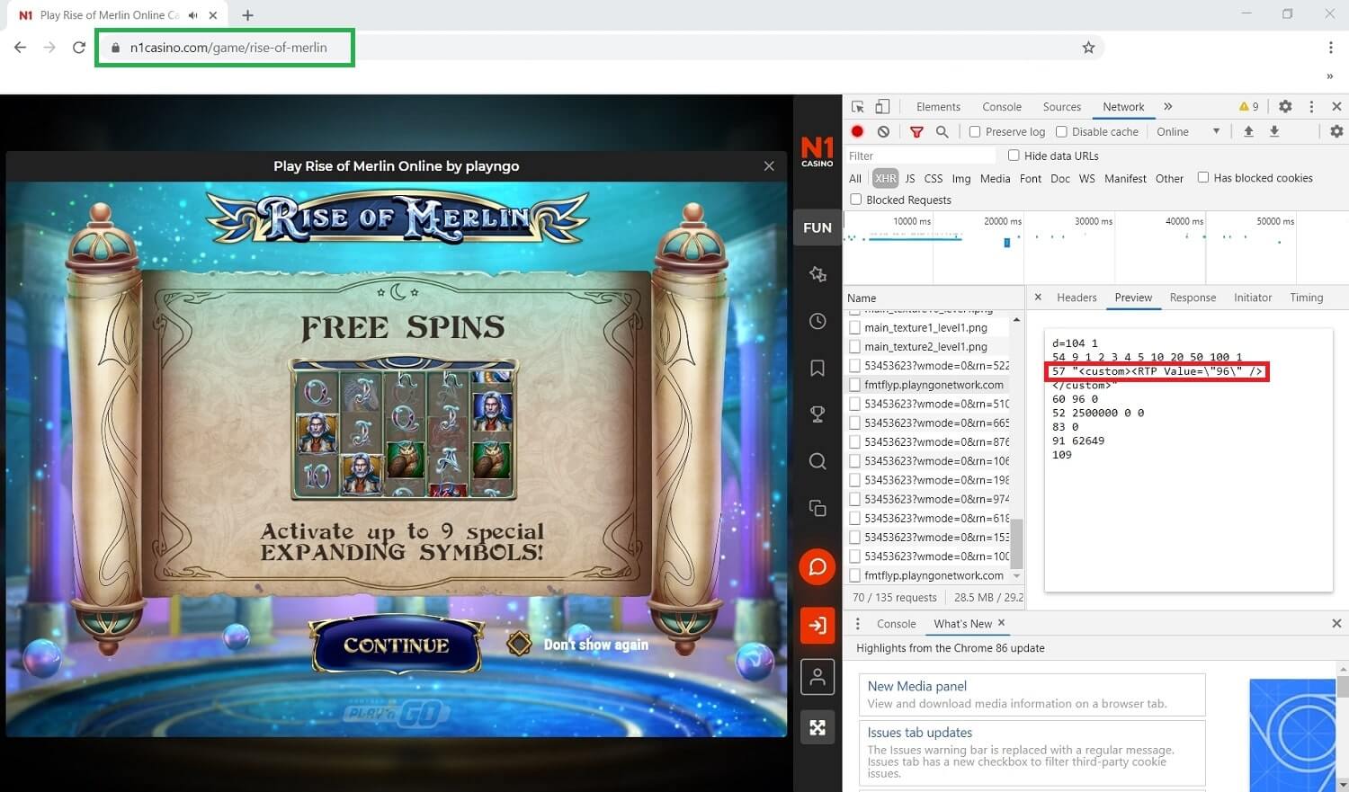Image resolution: width=1349 pixels, height=792 pixels.
Task: Click the casino sidebar trophy icon
Action: pos(817,414)
